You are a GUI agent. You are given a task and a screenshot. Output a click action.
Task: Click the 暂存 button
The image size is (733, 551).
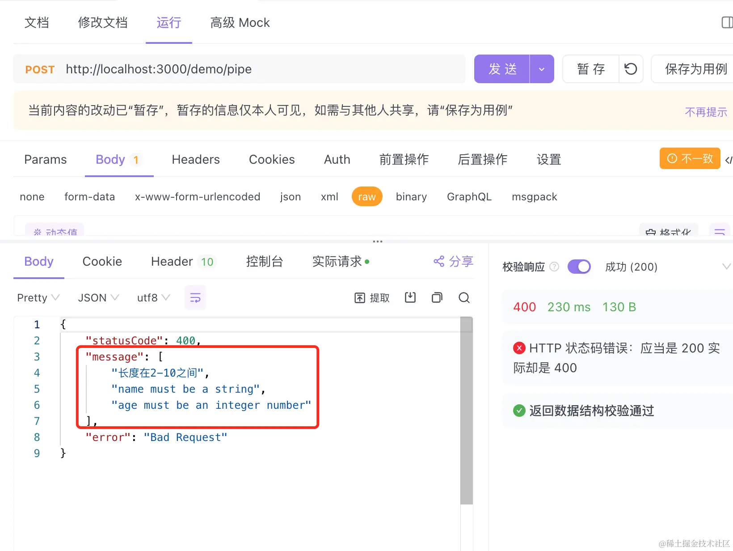click(591, 69)
